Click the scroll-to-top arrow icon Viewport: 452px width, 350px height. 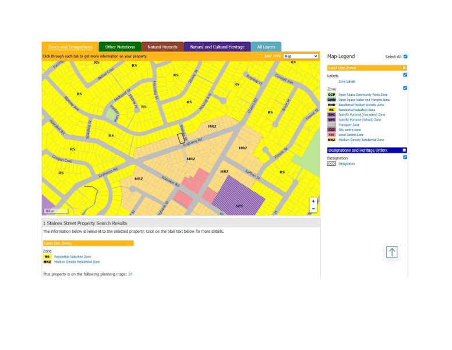[391, 252]
